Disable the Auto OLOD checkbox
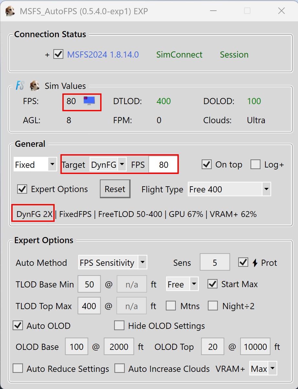Viewport: 298px width, 389px height. pos(17,325)
